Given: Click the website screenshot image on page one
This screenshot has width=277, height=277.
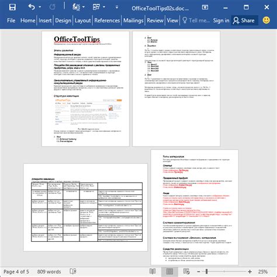Looking at the screenshot, I should pyautogui.click(x=88, y=112).
